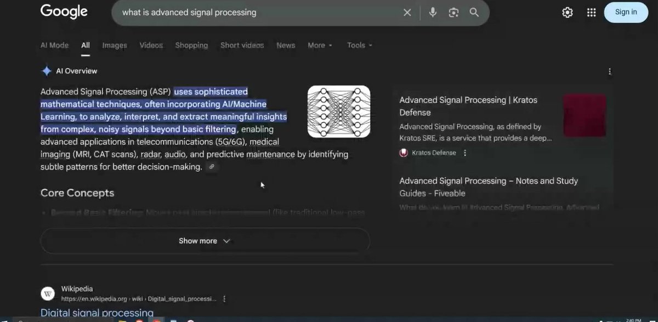
Task: Click the Wikipedia favicon
Action: [x=48, y=293]
